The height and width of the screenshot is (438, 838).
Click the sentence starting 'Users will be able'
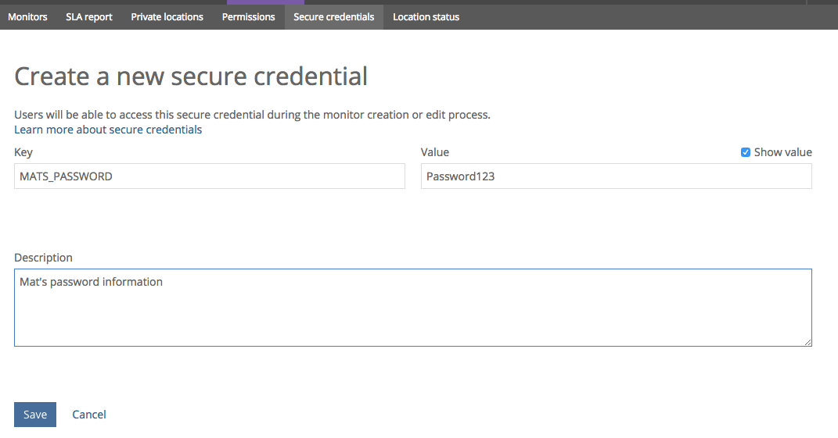252,115
